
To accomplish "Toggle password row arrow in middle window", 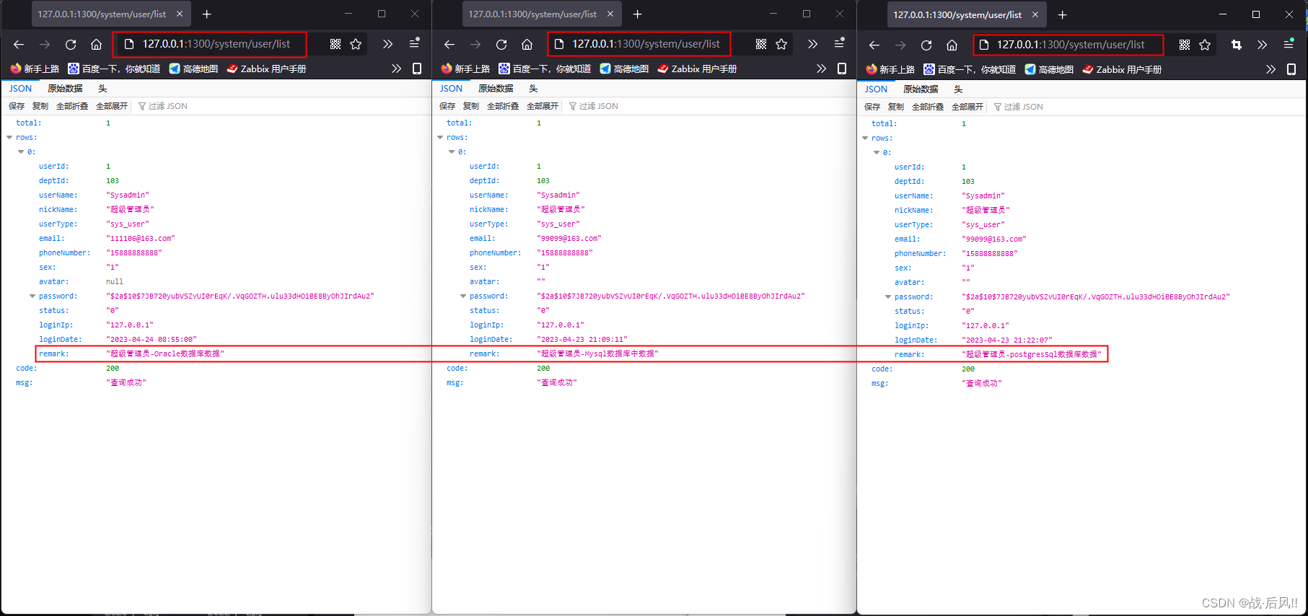I will [x=463, y=296].
